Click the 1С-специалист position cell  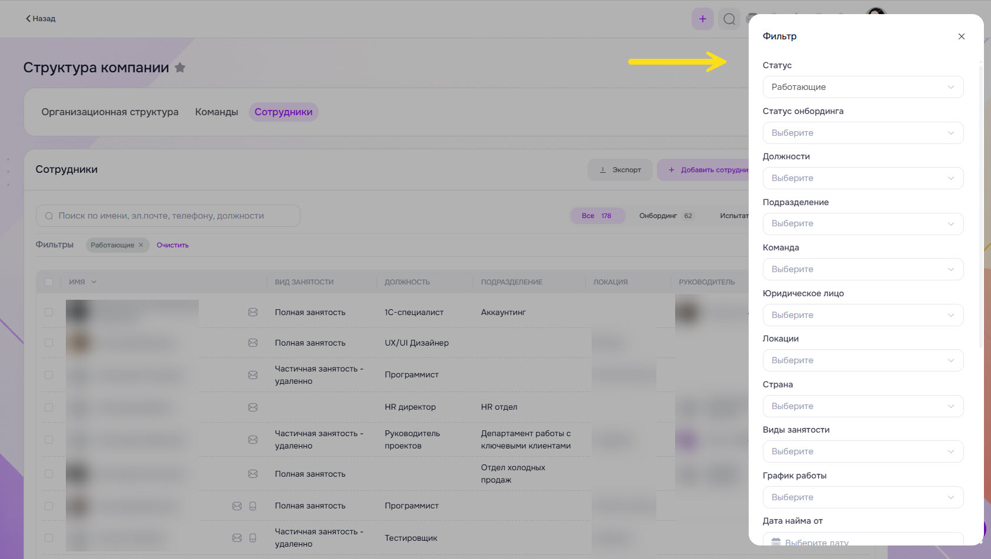(x=414, y=312)
